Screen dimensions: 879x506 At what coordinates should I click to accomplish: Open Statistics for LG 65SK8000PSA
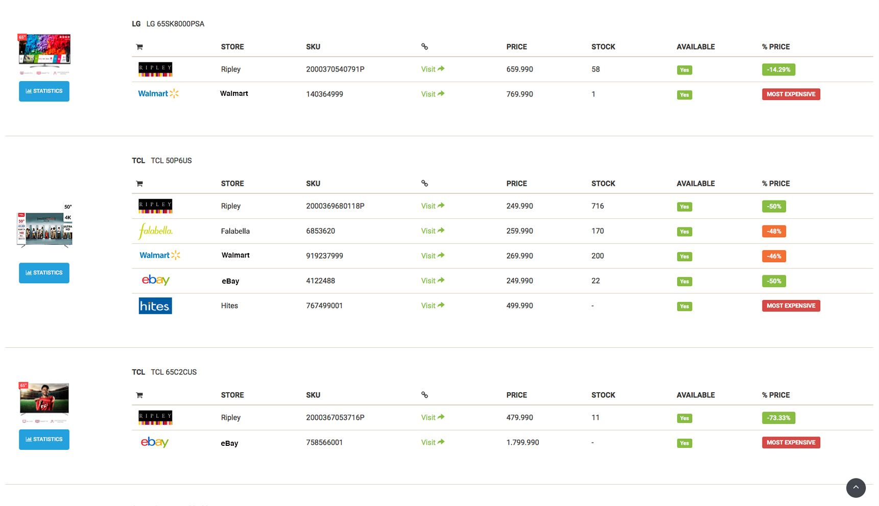coord(44,91)
